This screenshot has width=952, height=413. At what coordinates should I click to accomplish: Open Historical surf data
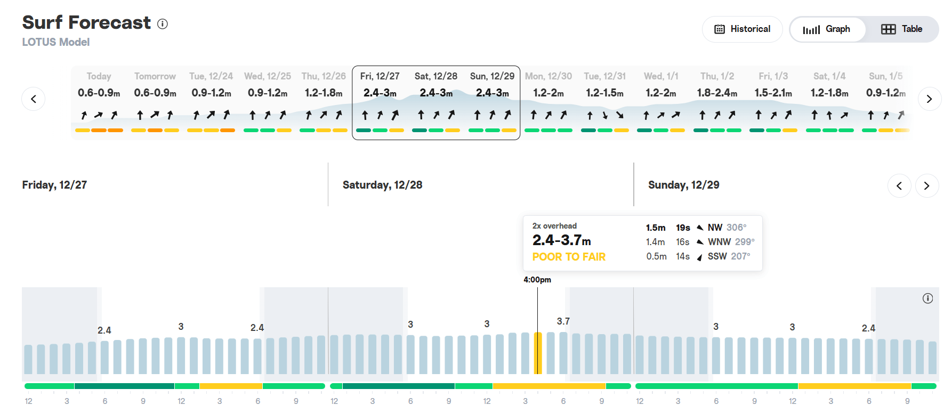742,29
